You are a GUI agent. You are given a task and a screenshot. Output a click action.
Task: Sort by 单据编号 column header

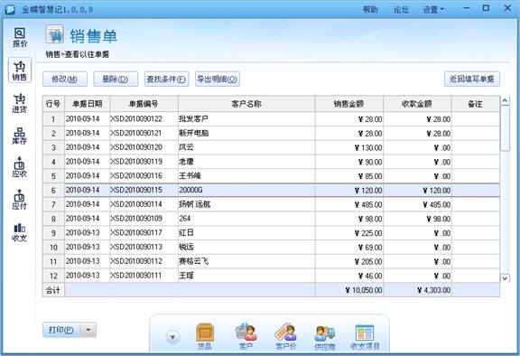(144, 104)
